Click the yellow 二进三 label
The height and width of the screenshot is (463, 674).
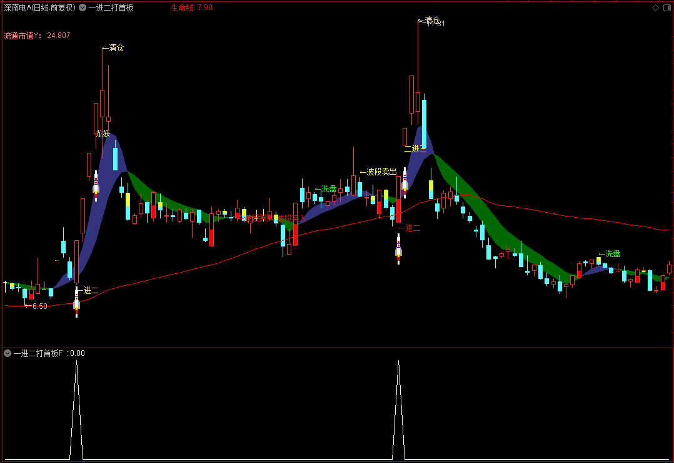[x=416, y=149]
